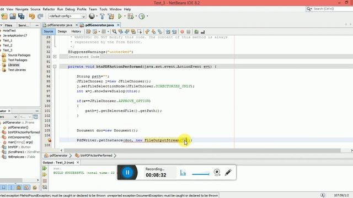Click the Previous Bookmark icon
353x198 pixels.
(147, 32)
